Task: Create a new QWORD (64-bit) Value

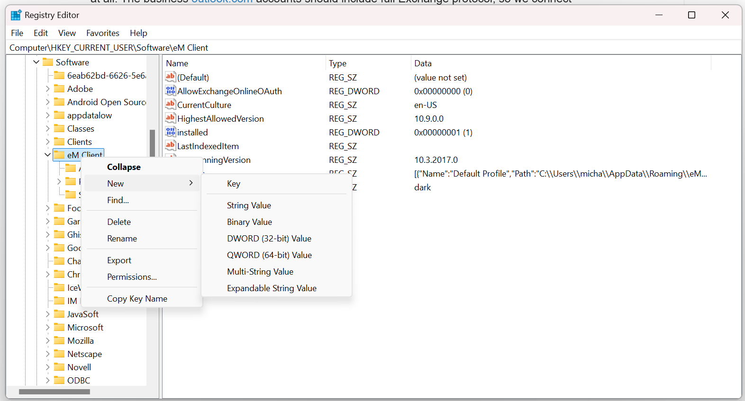Action: point(277,255)
